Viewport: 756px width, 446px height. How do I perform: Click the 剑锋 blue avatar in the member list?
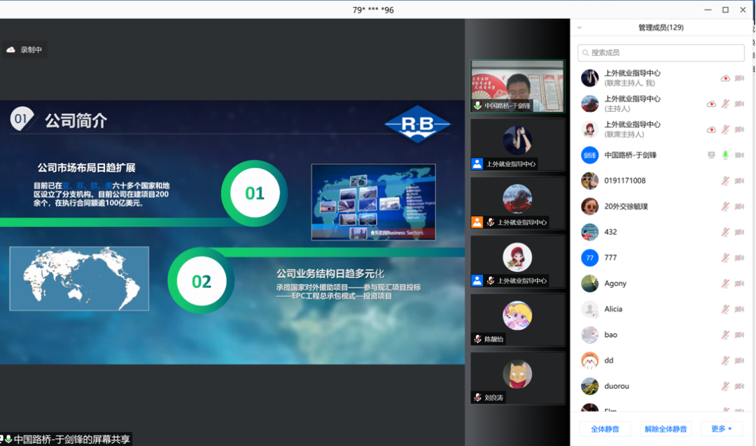[x=589, y=155]
